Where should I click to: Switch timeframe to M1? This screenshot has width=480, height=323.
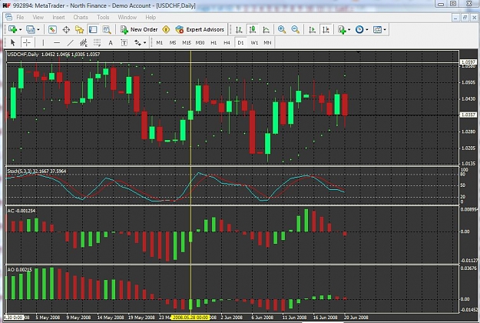coord(160,43)
